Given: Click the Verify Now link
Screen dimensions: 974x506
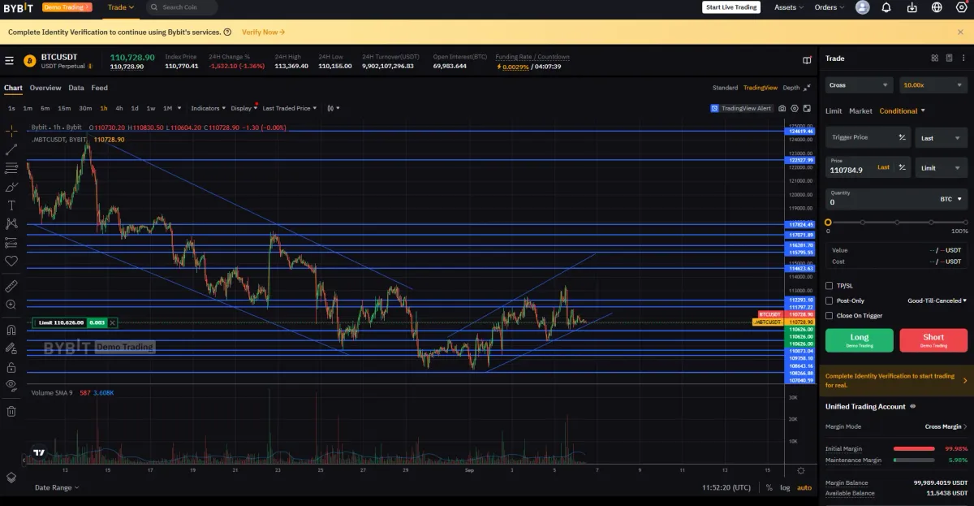Looking at the screenshot, I should coord(264,32).
